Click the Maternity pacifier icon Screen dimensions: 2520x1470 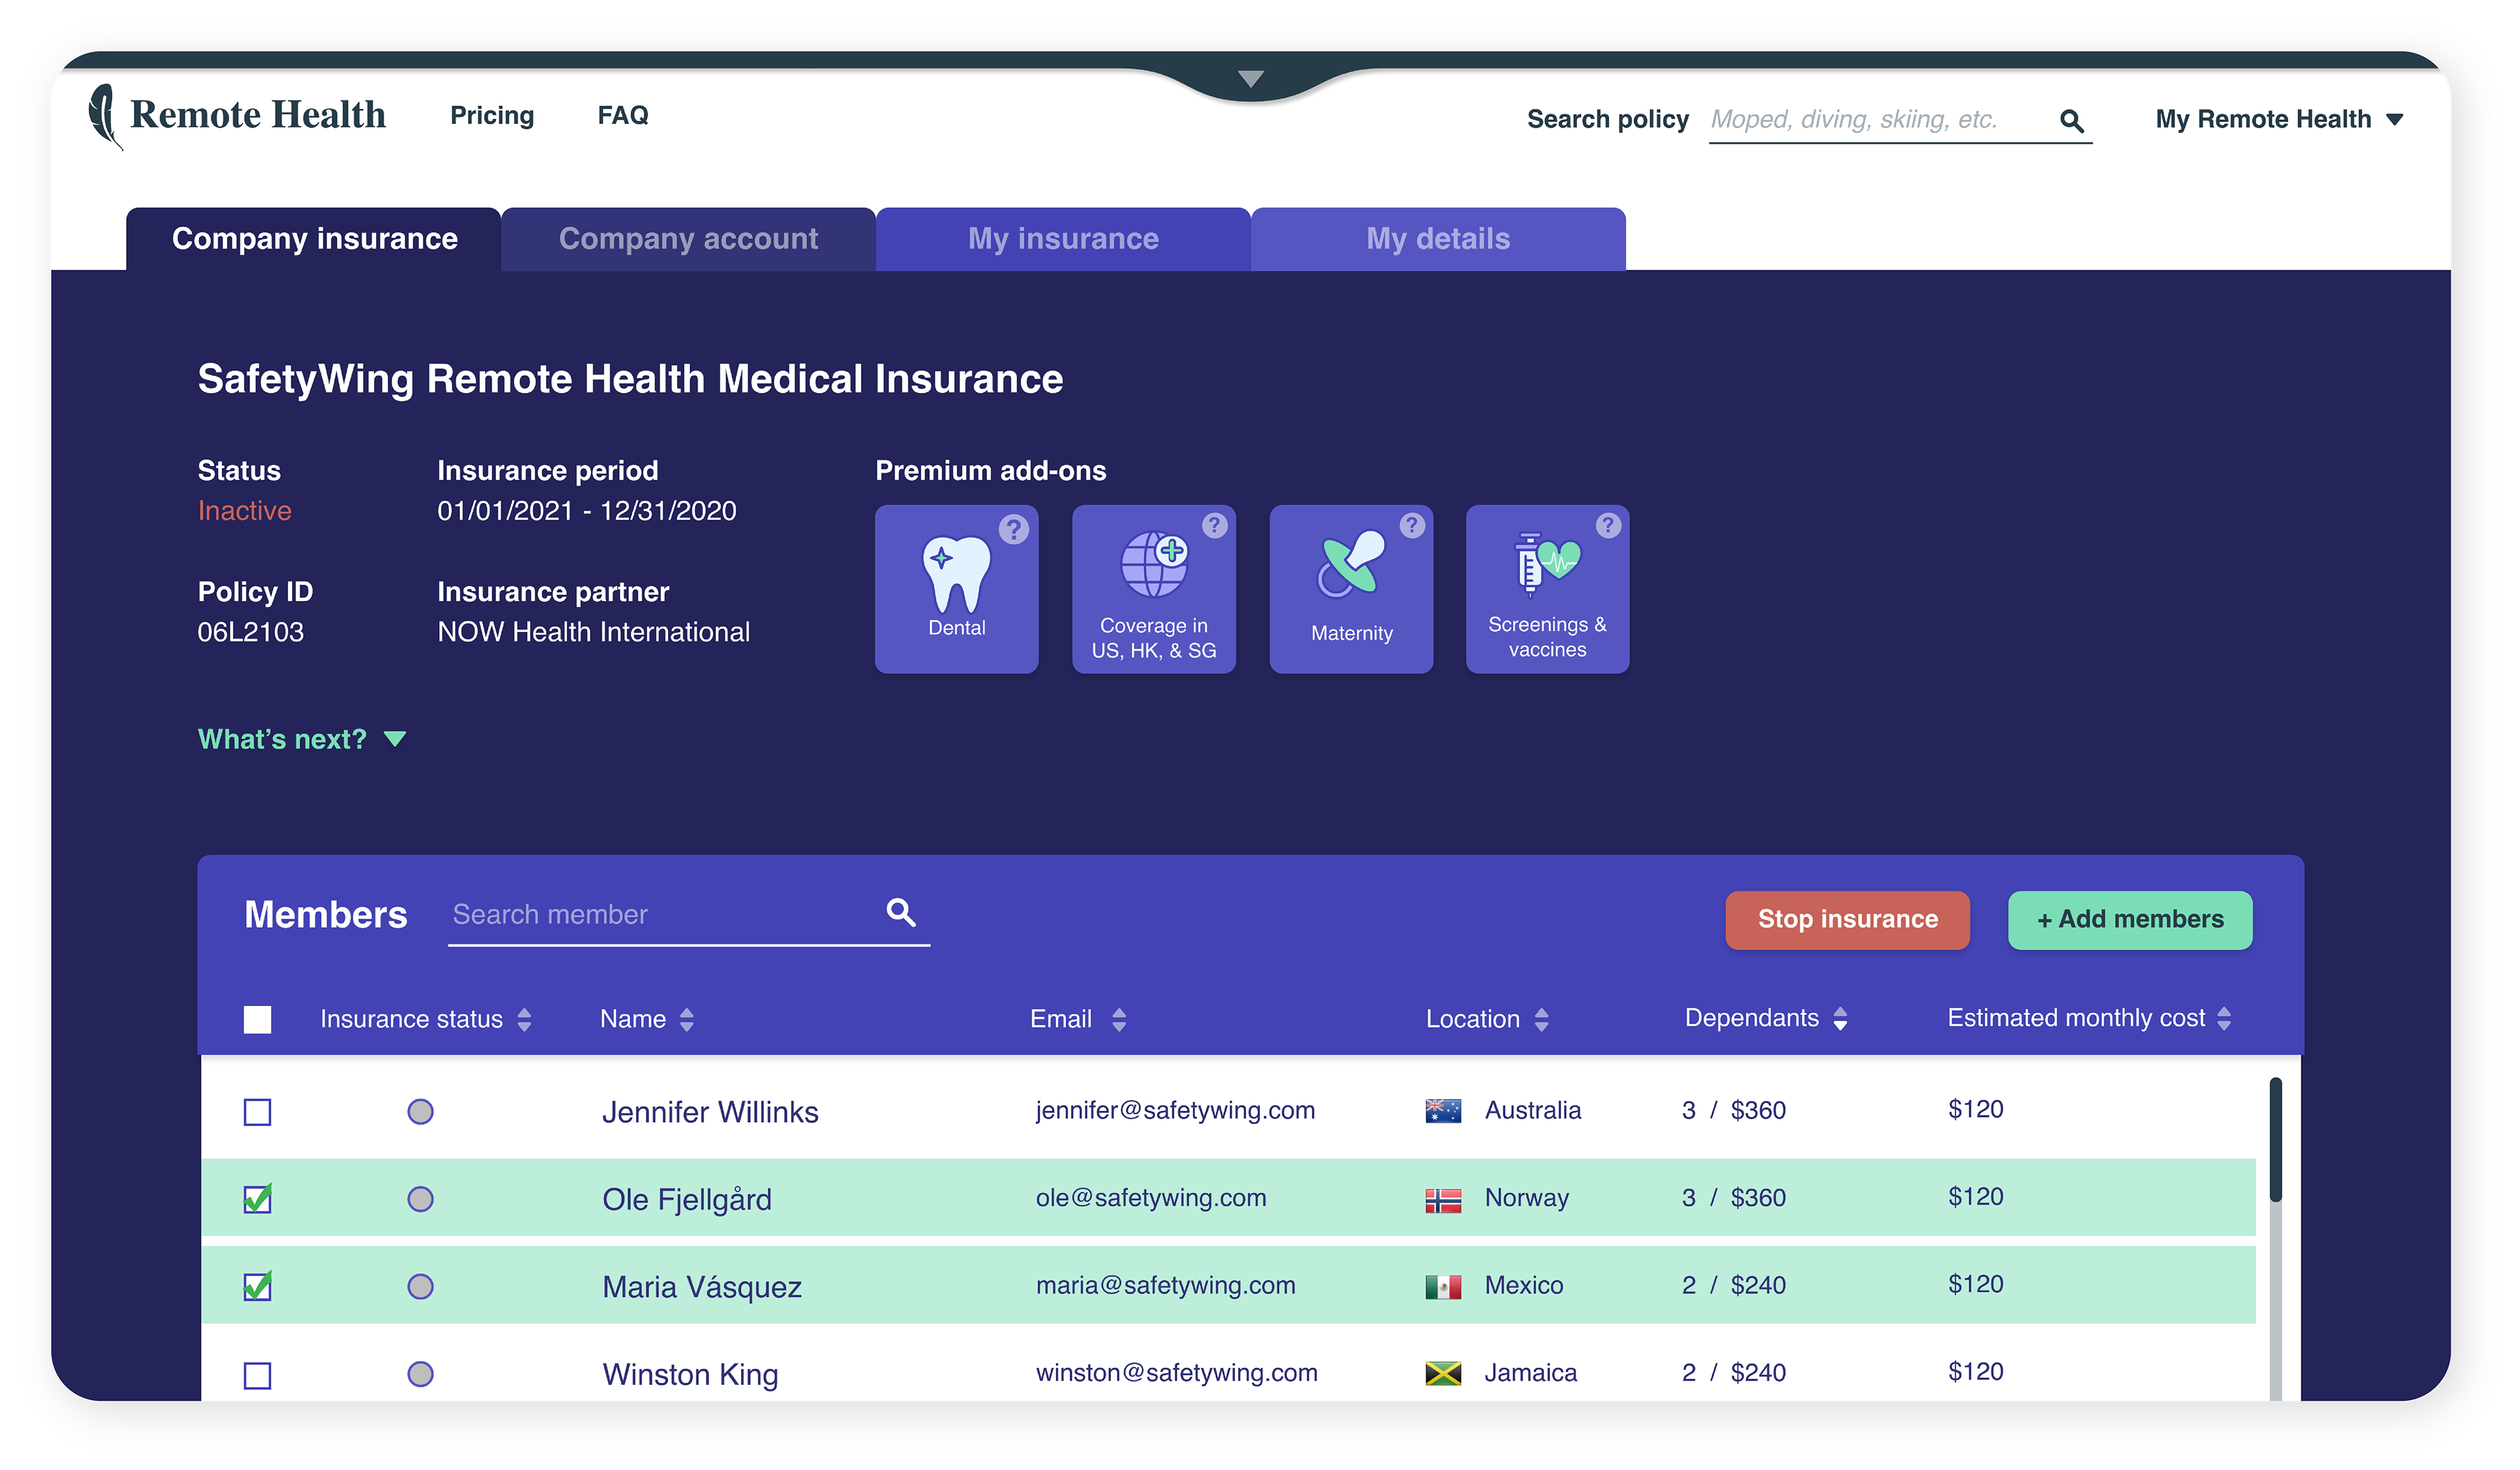point(1350,563)
